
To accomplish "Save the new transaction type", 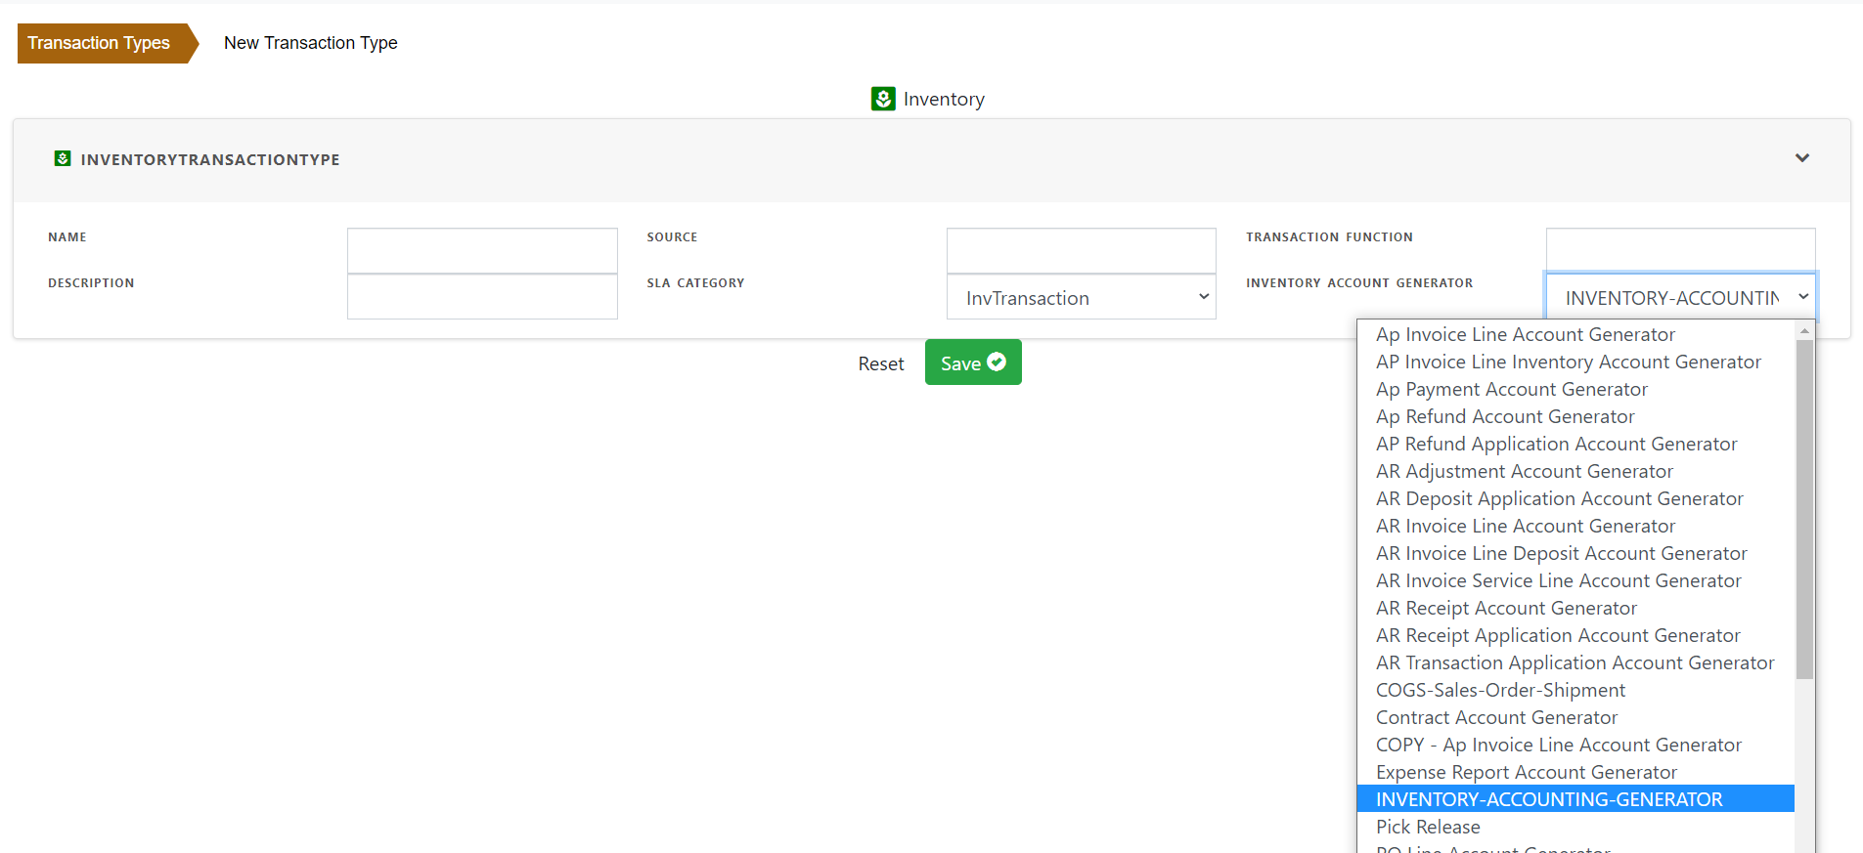I will tap(973, 363).
